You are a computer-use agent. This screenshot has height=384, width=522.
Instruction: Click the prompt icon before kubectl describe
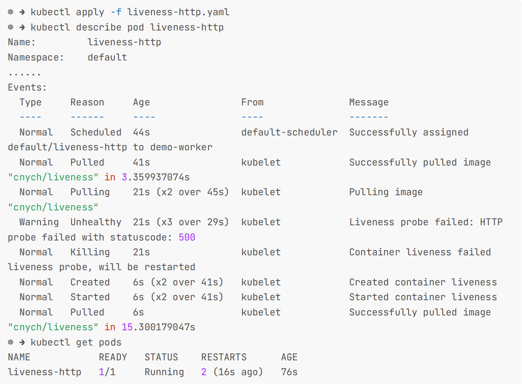click(11, 27)
